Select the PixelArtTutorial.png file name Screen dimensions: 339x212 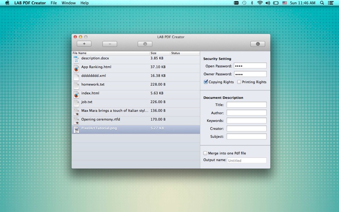coord(99,128)
